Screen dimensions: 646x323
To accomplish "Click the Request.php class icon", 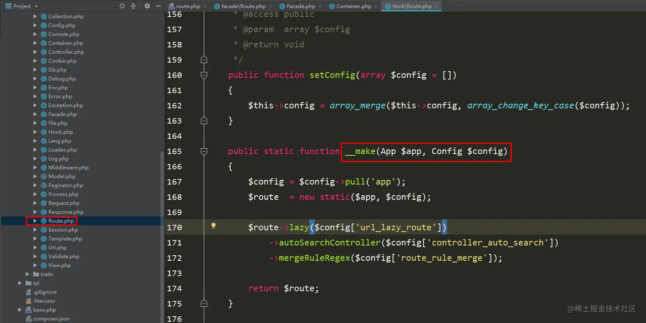I will click(x=44, y=203).
